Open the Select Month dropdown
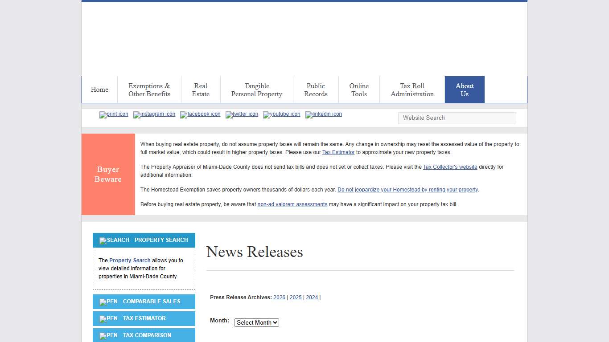 pyautogui.click(x=256, y=322)
